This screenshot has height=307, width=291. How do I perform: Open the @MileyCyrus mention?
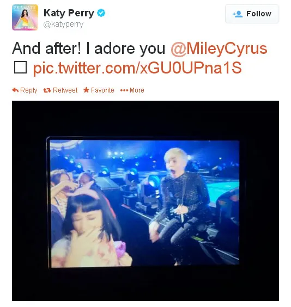point(219,48)
